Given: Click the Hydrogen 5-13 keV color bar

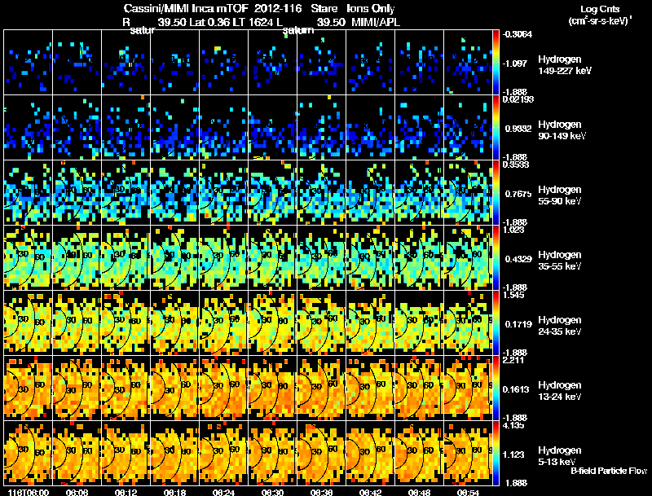Looking at the screenshot, I should [496, 453].
